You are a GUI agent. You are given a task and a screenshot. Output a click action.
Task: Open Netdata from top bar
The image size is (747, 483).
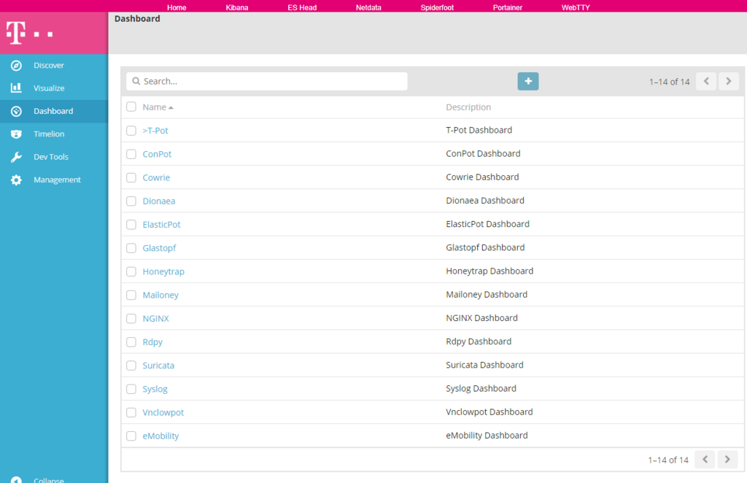pyautogui.click(x=368, y=7)
